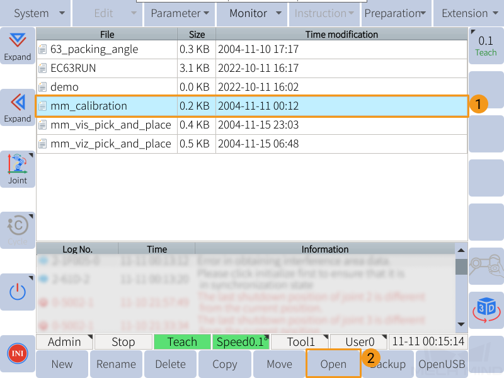The height and width of the screenshot is (378, 504).
Task: Select the EC63RUN file name
Action: point(73,68)
